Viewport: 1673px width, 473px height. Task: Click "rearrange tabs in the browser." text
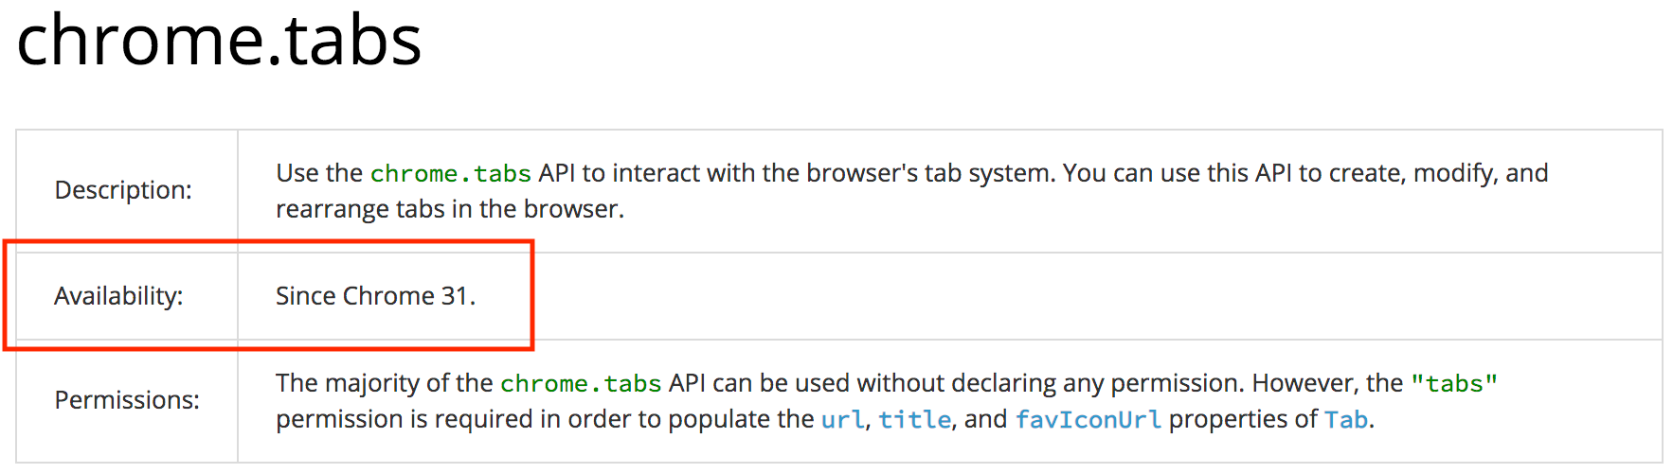coord(450,209)
